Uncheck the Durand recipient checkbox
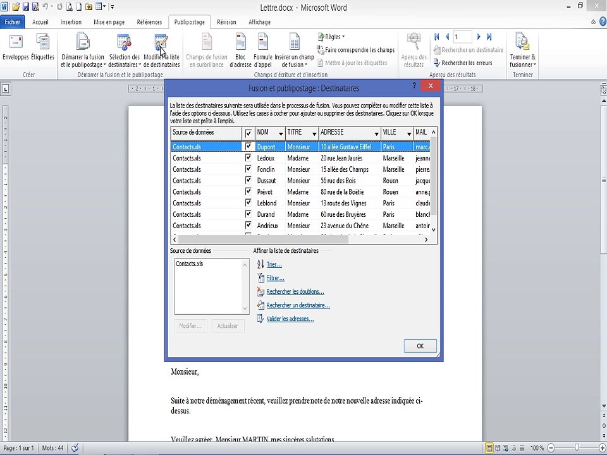The height and width of the screenshot is (455, 607). [x=248, y=214]
